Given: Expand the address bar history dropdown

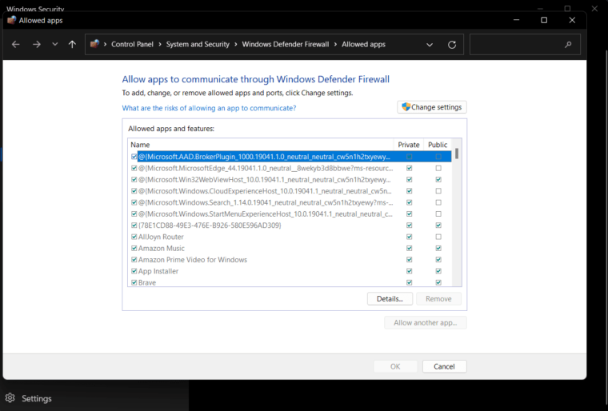Looking at the screenshot, I should 430,45.
